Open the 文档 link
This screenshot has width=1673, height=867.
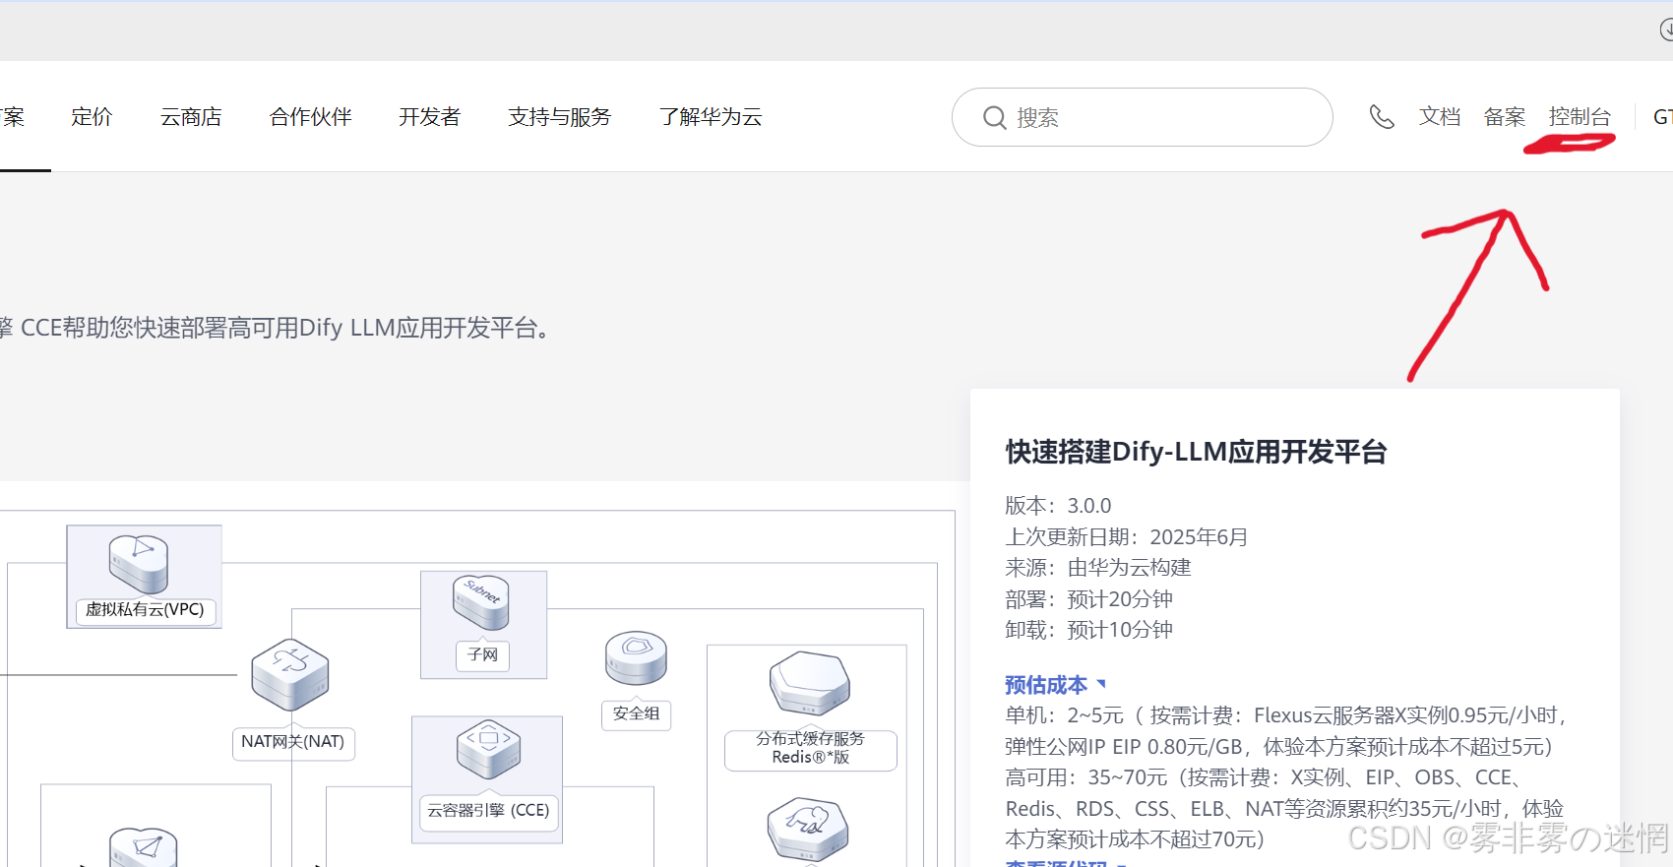coord(1440,117)
